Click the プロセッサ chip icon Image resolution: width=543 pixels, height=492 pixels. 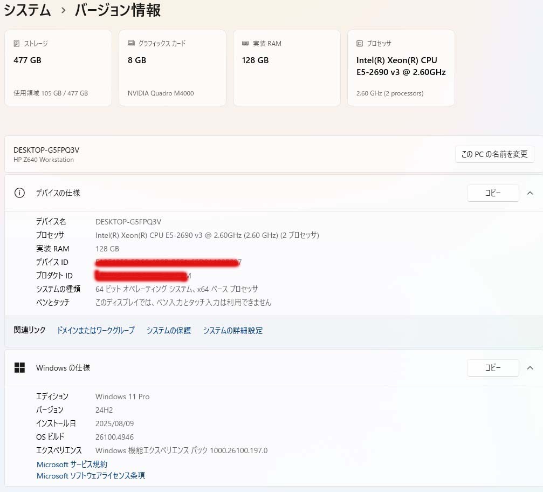point(359,43)
